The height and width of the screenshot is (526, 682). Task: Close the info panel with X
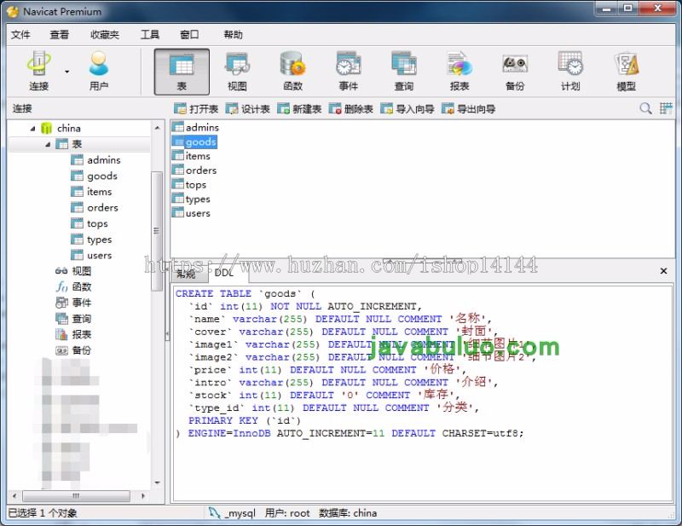click(663, 270)
